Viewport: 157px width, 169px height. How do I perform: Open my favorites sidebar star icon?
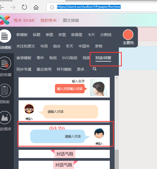coord(5,63)
